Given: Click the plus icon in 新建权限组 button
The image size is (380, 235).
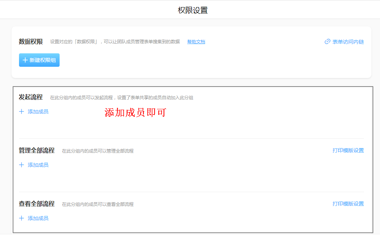Looking at the screenshot, I should (25, 60).
